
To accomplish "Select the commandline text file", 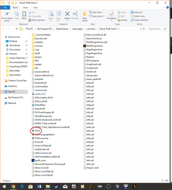I will (40, 87).
